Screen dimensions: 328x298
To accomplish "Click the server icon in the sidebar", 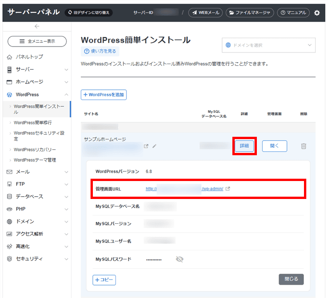I will (x=9, y=70).
